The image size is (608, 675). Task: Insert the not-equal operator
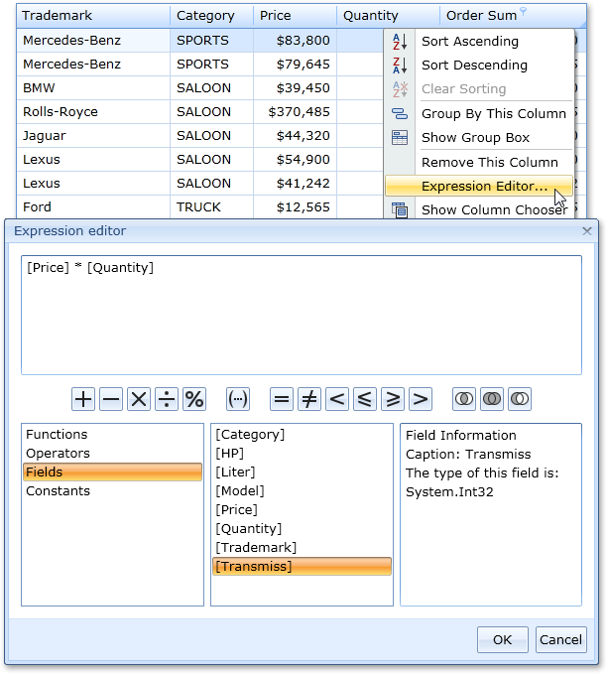point(309,399)
